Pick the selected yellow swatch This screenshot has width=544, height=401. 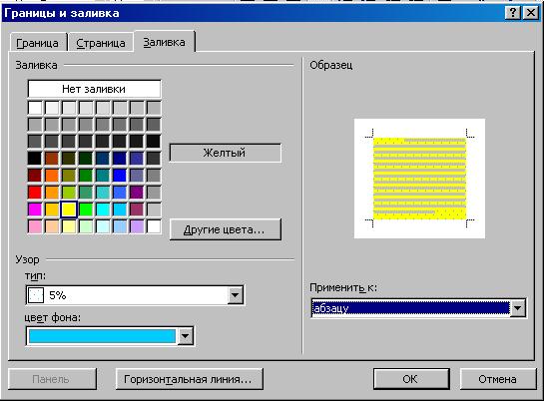[x=69, y=209]
